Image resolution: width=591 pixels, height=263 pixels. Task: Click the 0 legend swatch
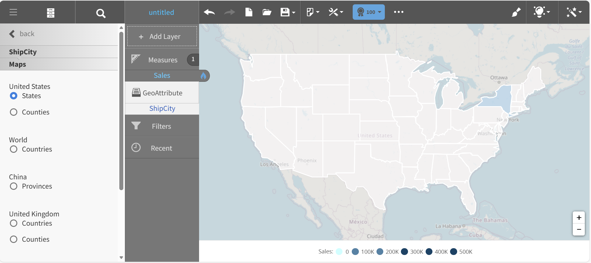point(339,252)
